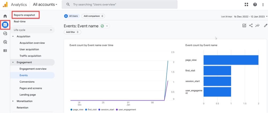The height and width of the screenshot is (113, 268).
Task: Collapse the Life cycle section
Action: pos(51,30)
